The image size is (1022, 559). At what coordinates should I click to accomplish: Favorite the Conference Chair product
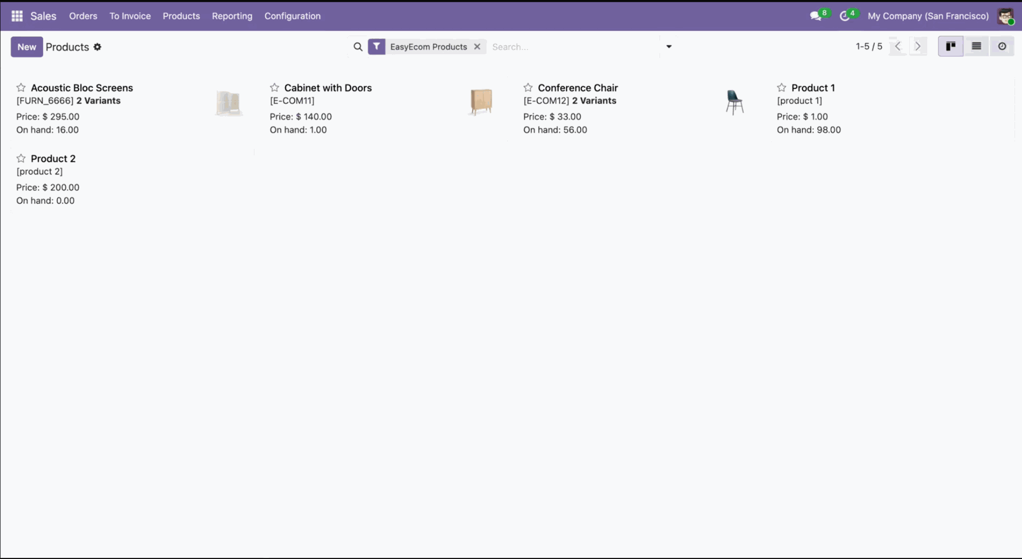coord(528,87)
